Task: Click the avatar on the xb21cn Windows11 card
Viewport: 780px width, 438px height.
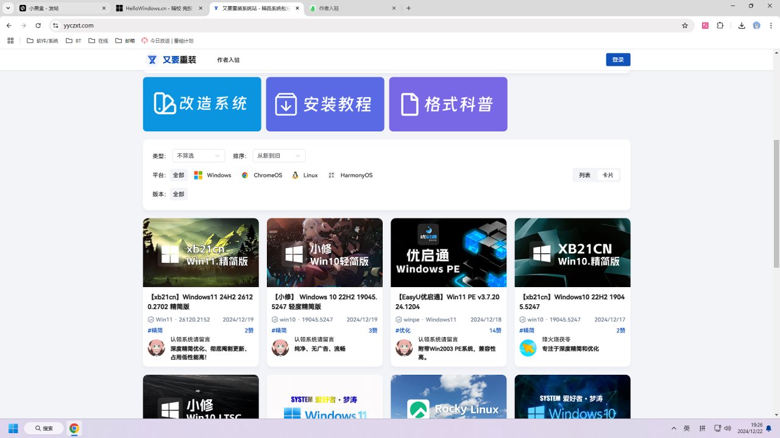Action: [157, 348]
